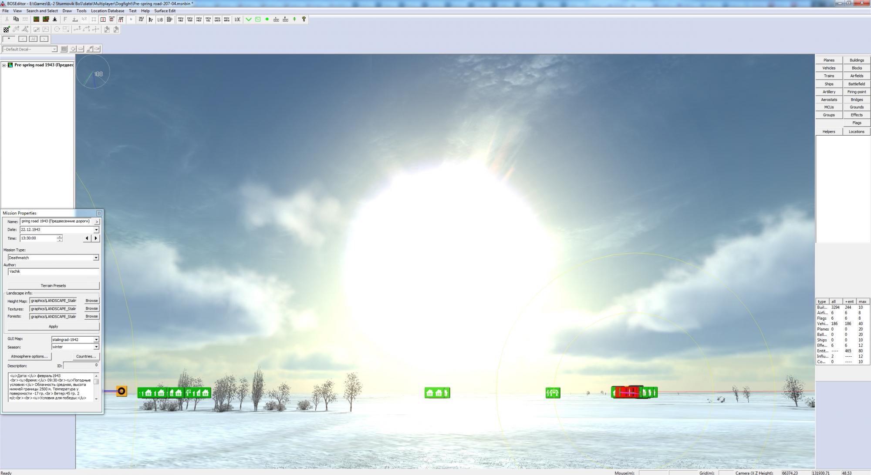
Task: Close the Mission Properties panel
Action: click(x=99, y=213)
